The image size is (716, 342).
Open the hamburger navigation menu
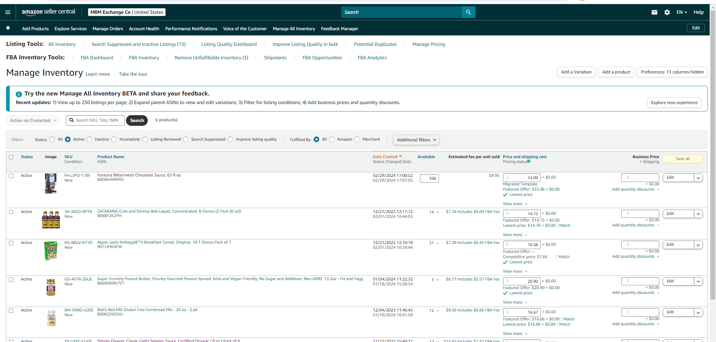(8, 12)
